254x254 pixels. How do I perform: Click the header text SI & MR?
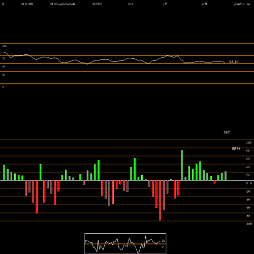pyautogui.click(x=27, y=4)
